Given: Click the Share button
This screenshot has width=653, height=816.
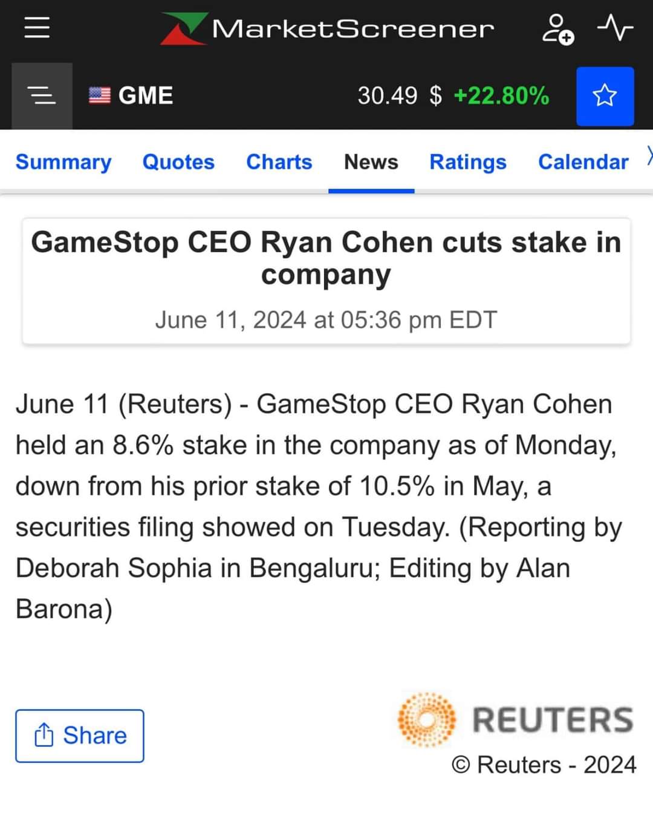Looking at the screenshot, I should point(80,736).
